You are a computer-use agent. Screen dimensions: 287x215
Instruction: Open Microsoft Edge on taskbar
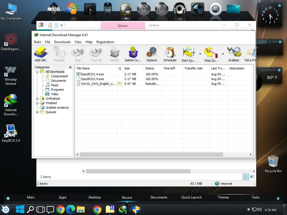pos(71,209)
